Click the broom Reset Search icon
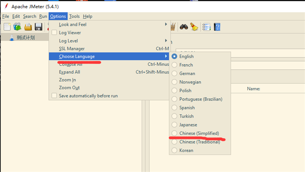Screen dimensions: 305x172 [x=194, y=27]
